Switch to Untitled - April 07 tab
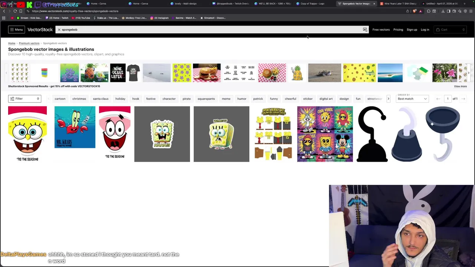Viewport: 475px width, 267px height. (440, 4)
